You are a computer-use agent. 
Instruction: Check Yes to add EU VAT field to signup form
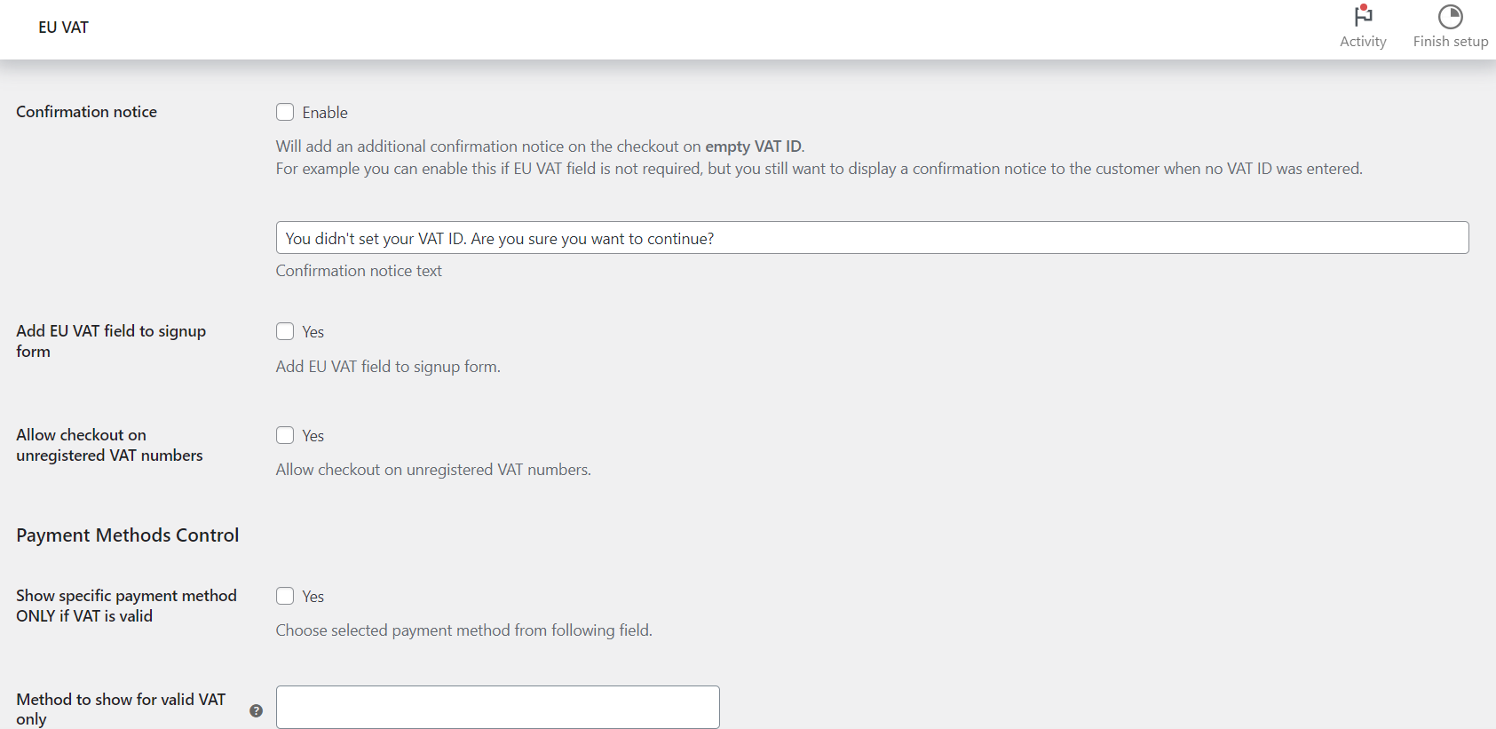click(x=285, y=331)
